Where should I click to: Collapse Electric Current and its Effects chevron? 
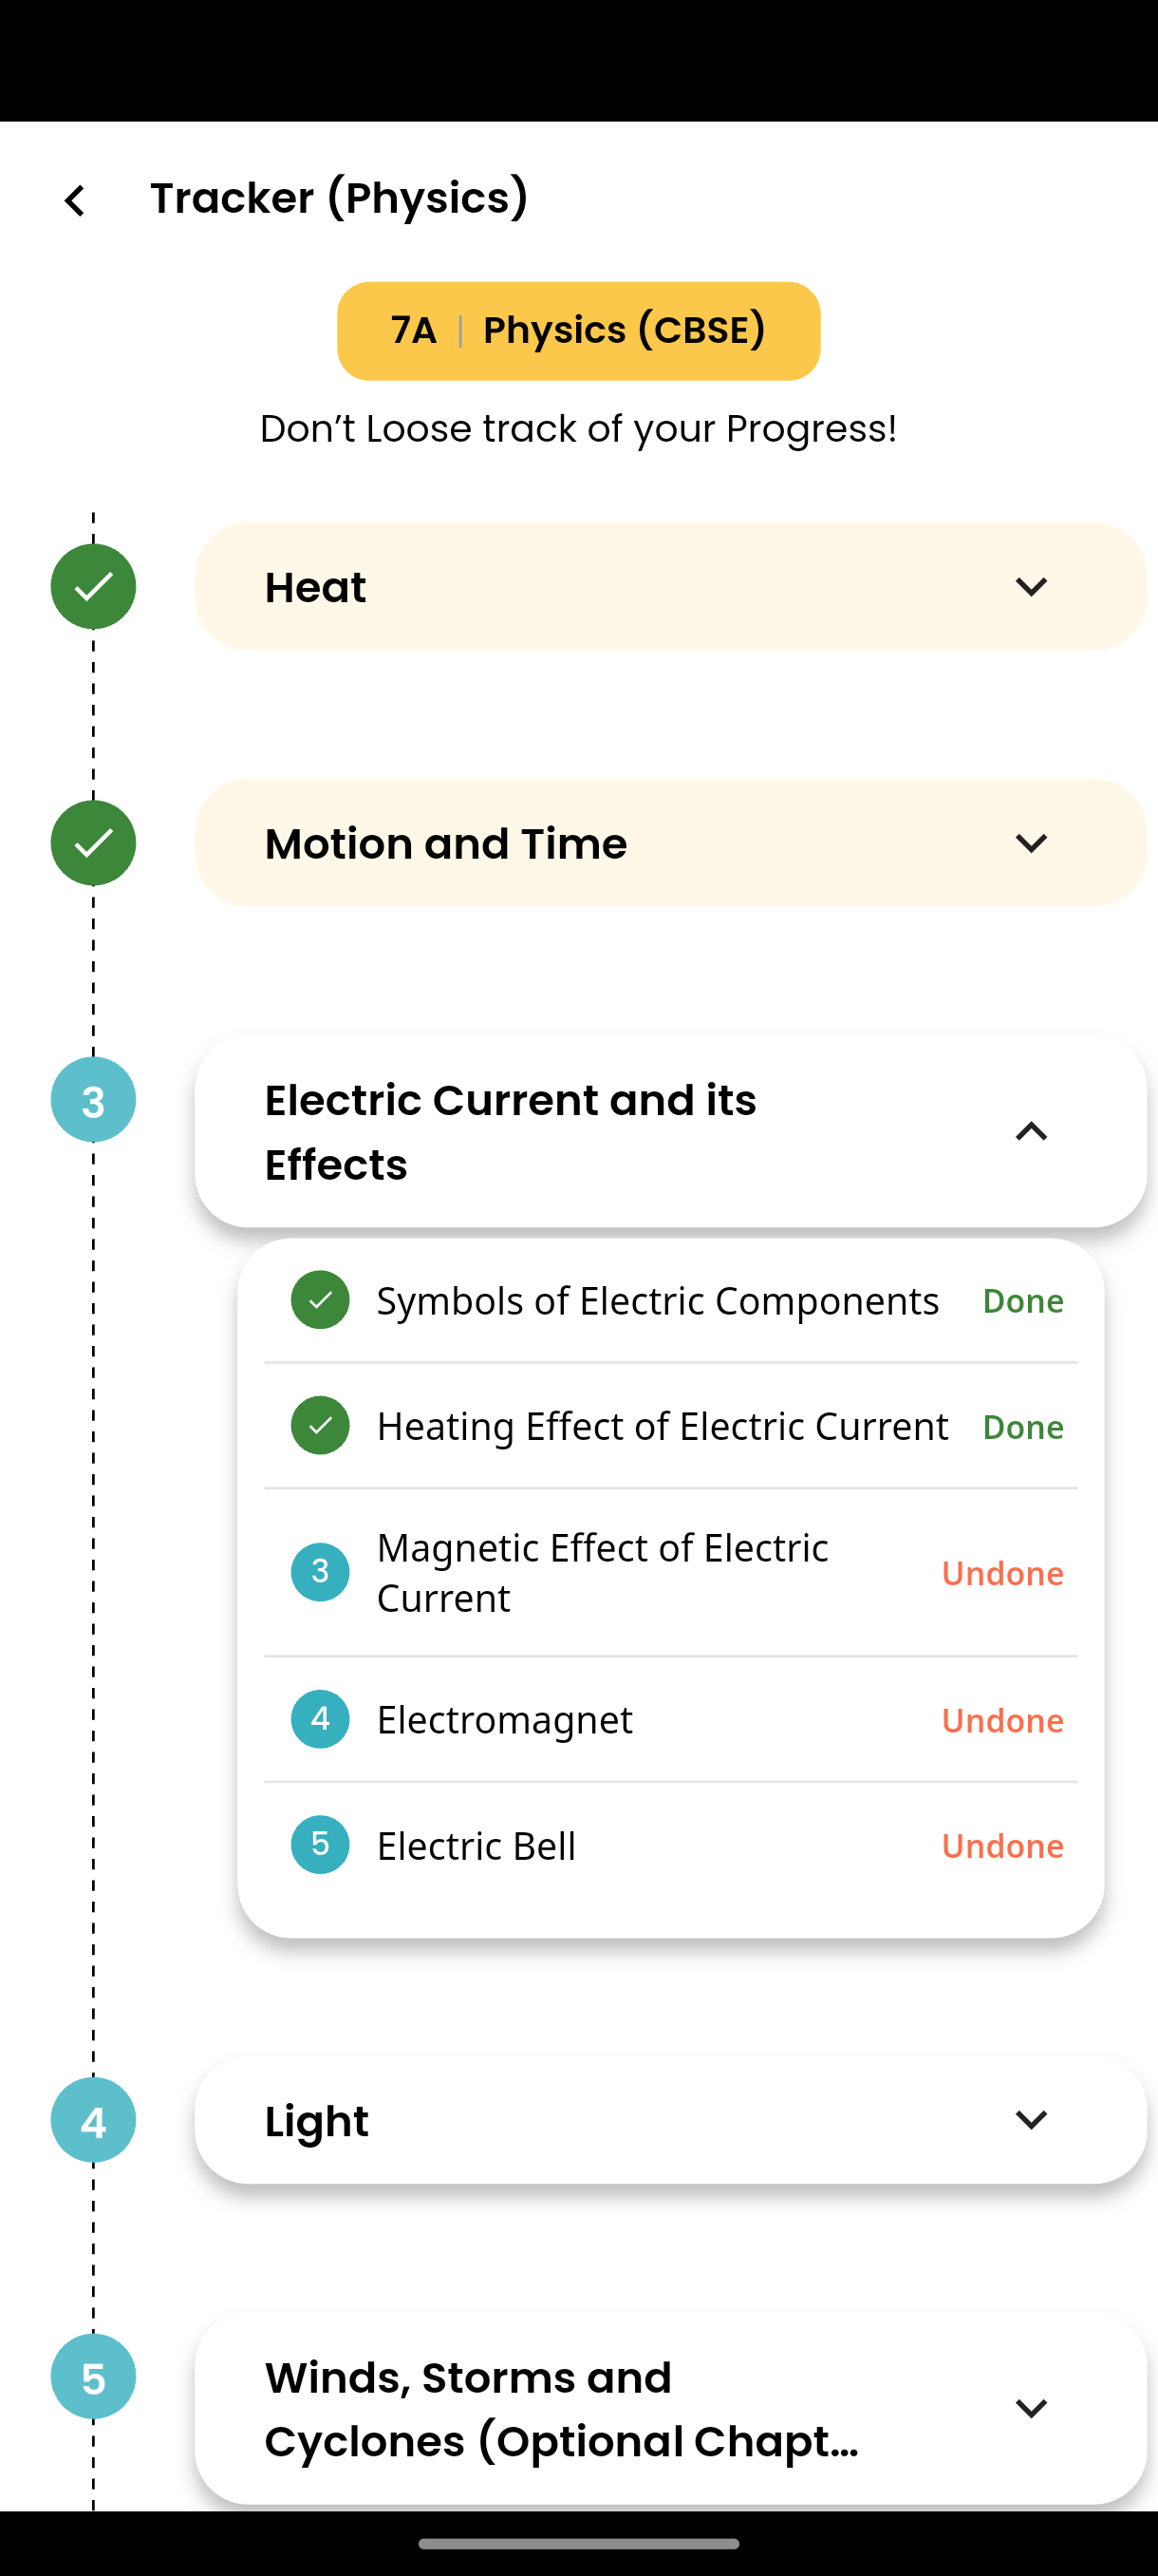1031,1131
